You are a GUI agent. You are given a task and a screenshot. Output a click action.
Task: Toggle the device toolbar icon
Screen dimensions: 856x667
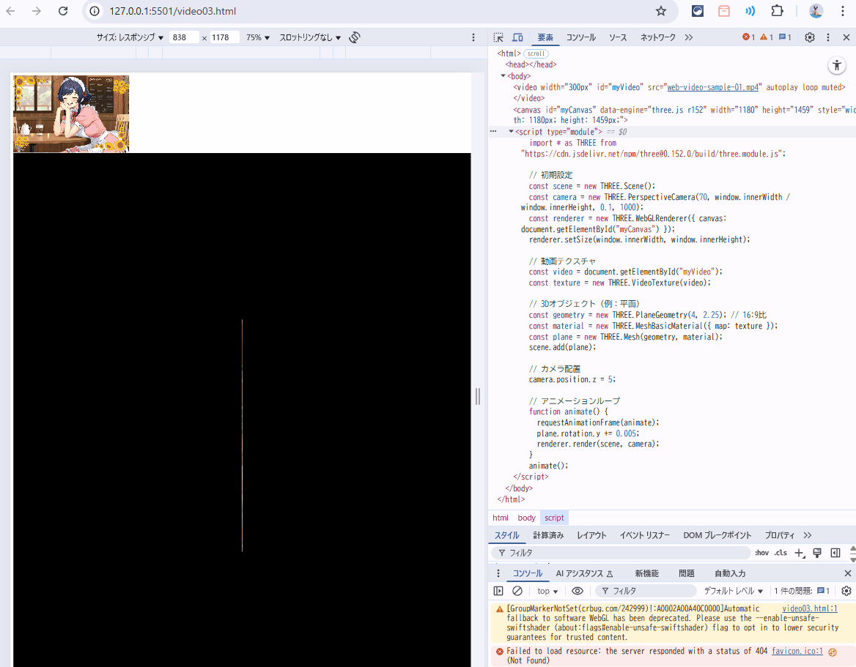click(x=517, y=37)
